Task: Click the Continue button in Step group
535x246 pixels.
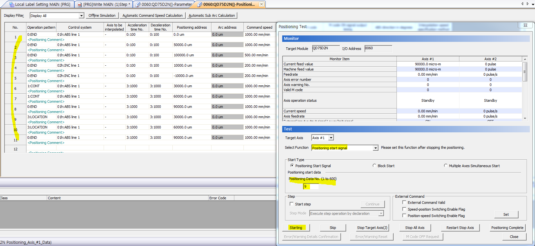Action: coord(372,204)
